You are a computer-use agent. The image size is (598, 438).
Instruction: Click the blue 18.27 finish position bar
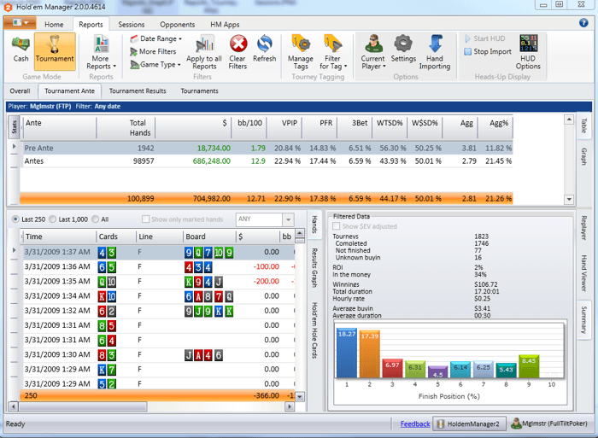coord(347,353)
